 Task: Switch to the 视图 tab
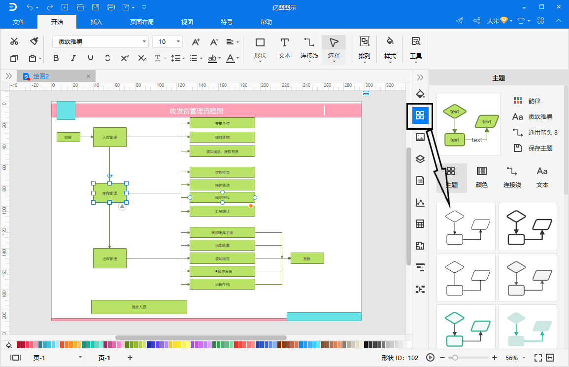tap(187, 22)
